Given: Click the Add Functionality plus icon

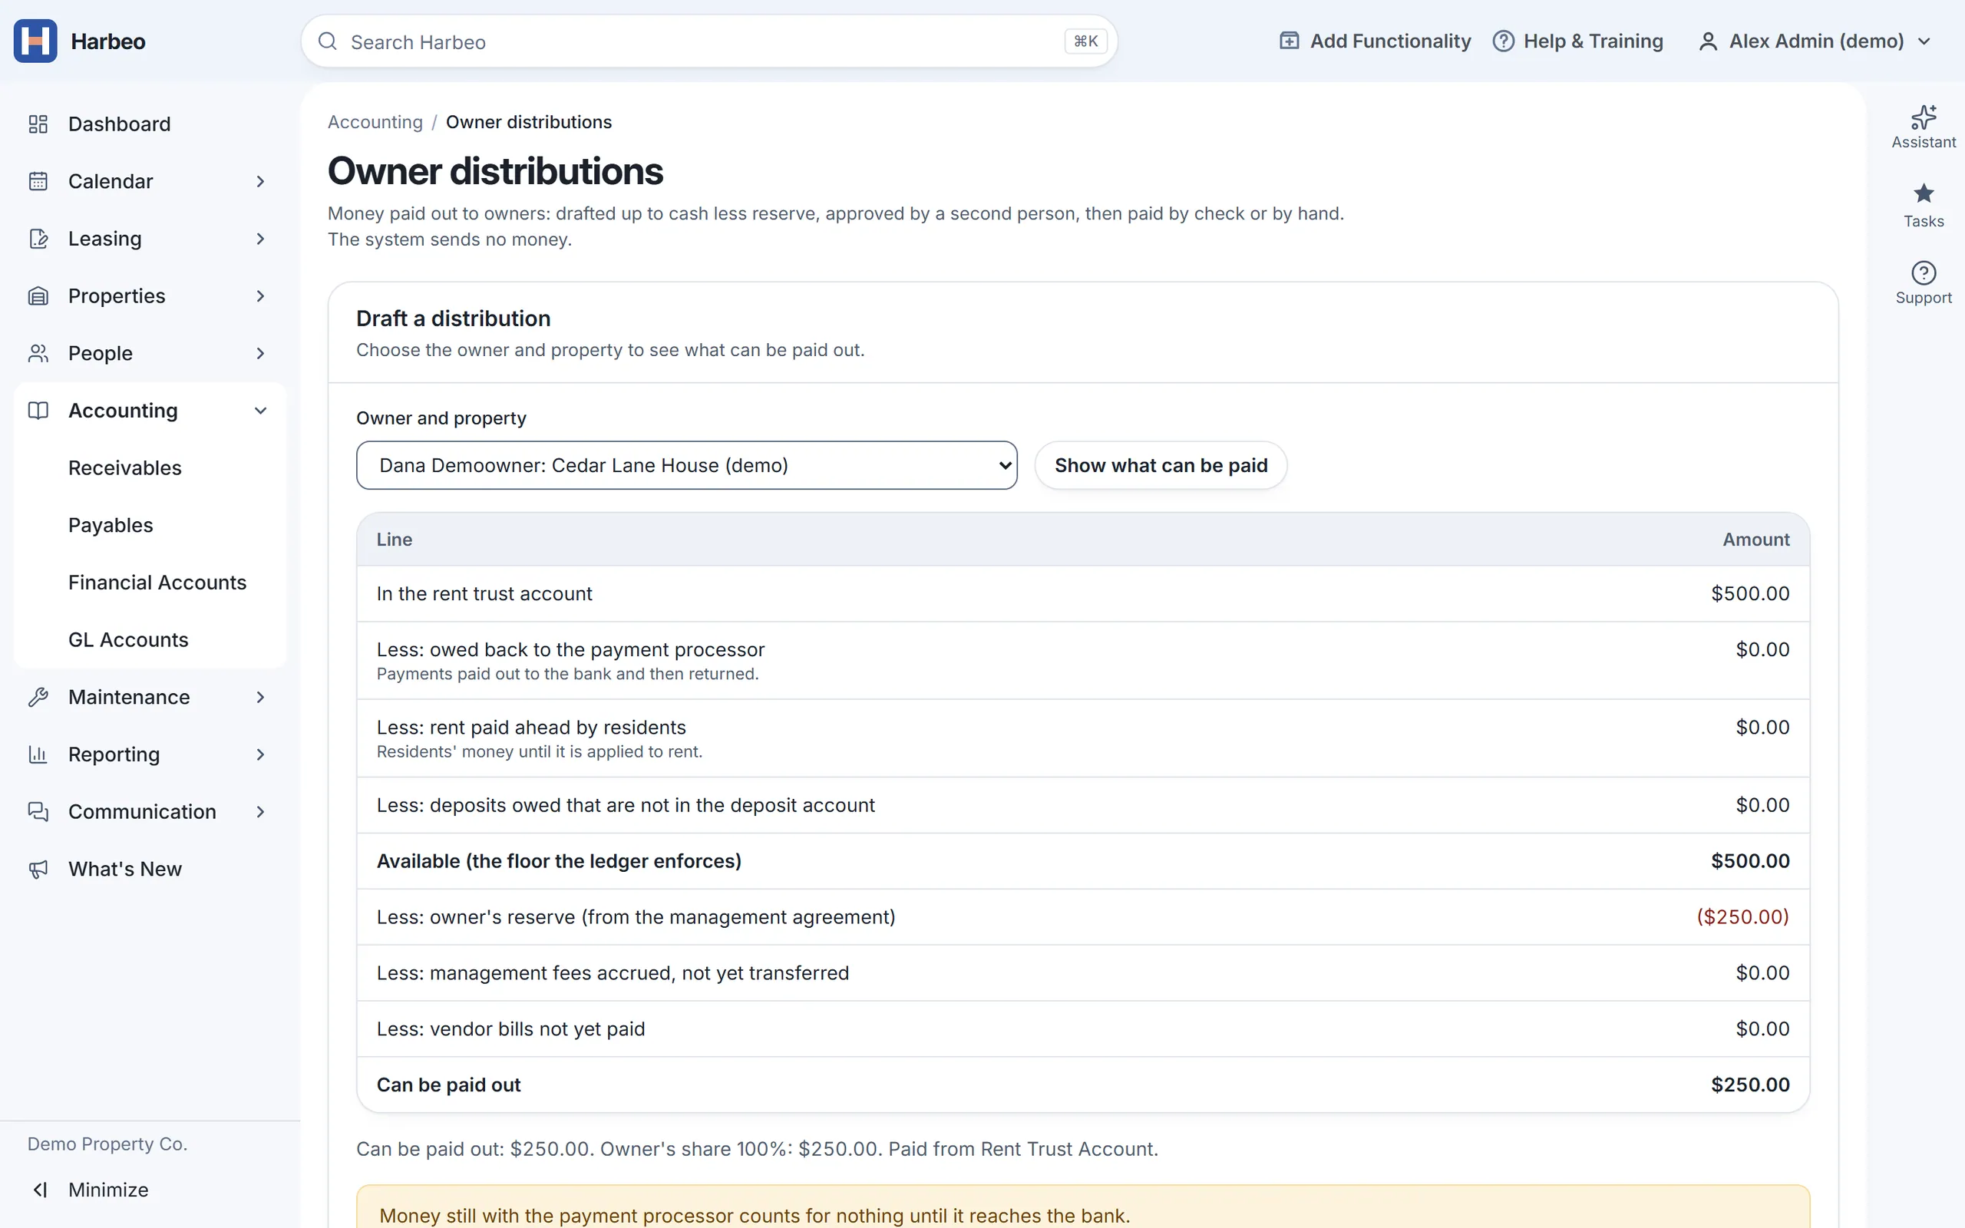Looking at the screenshot, I should pos(1289,41).
